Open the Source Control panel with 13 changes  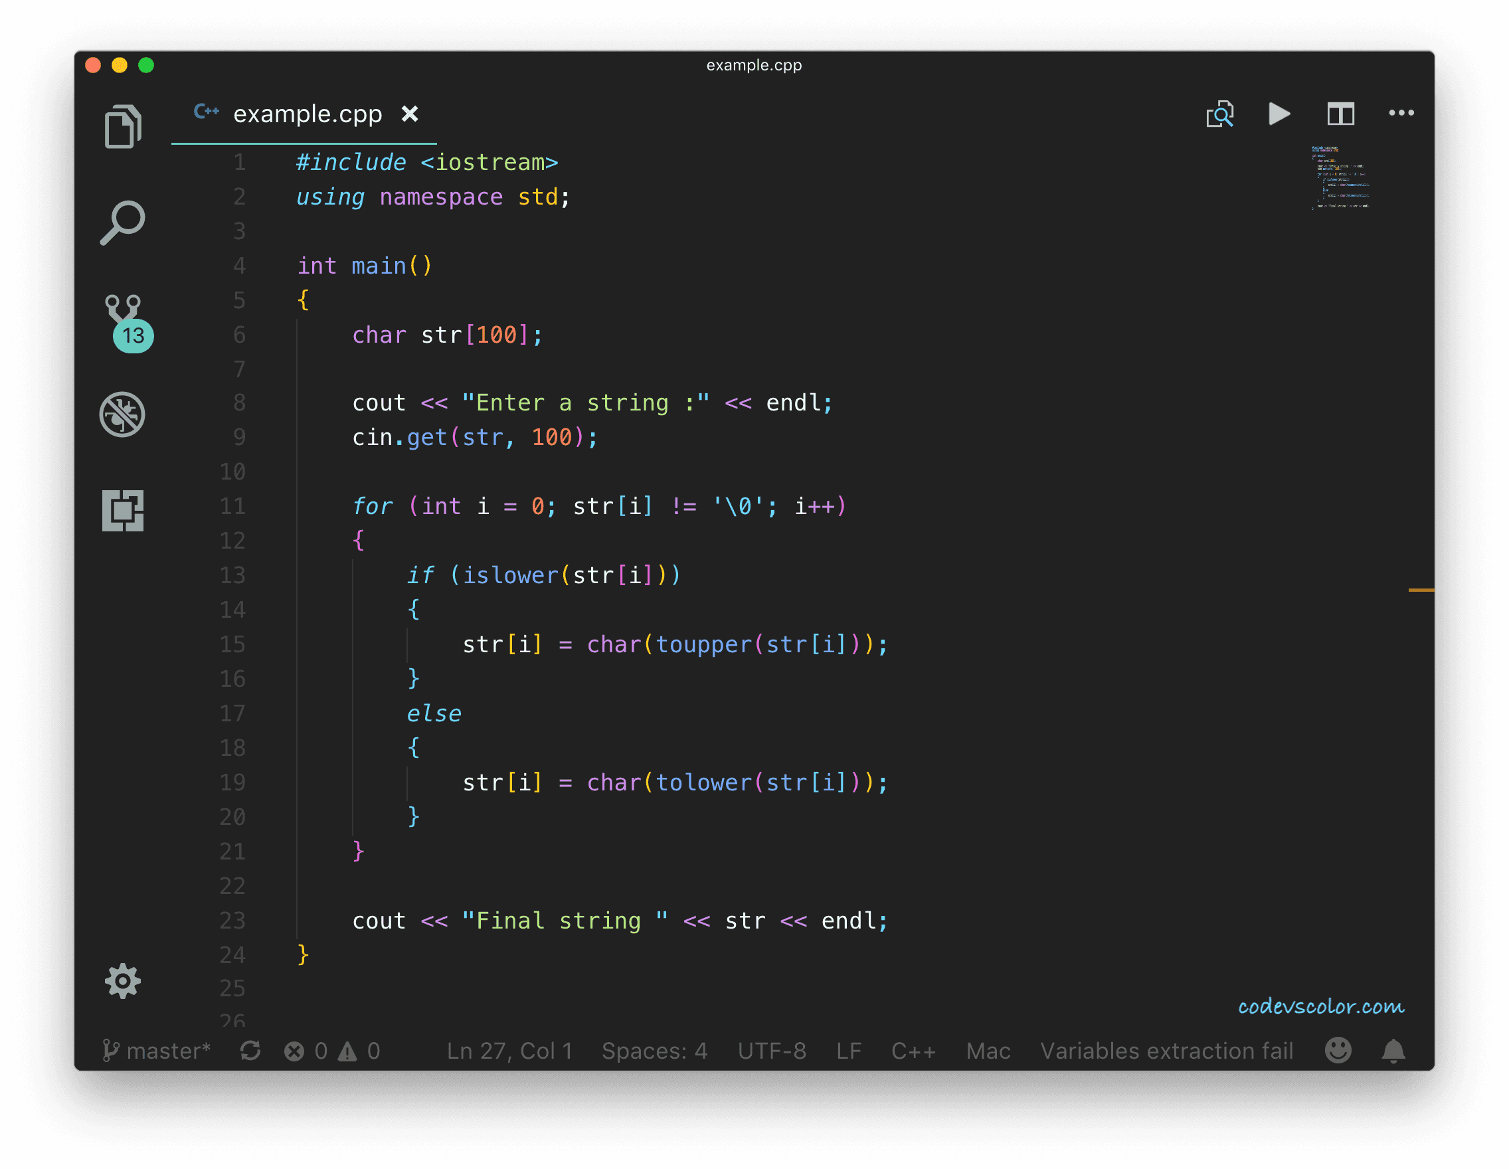(x=124, y=321)
